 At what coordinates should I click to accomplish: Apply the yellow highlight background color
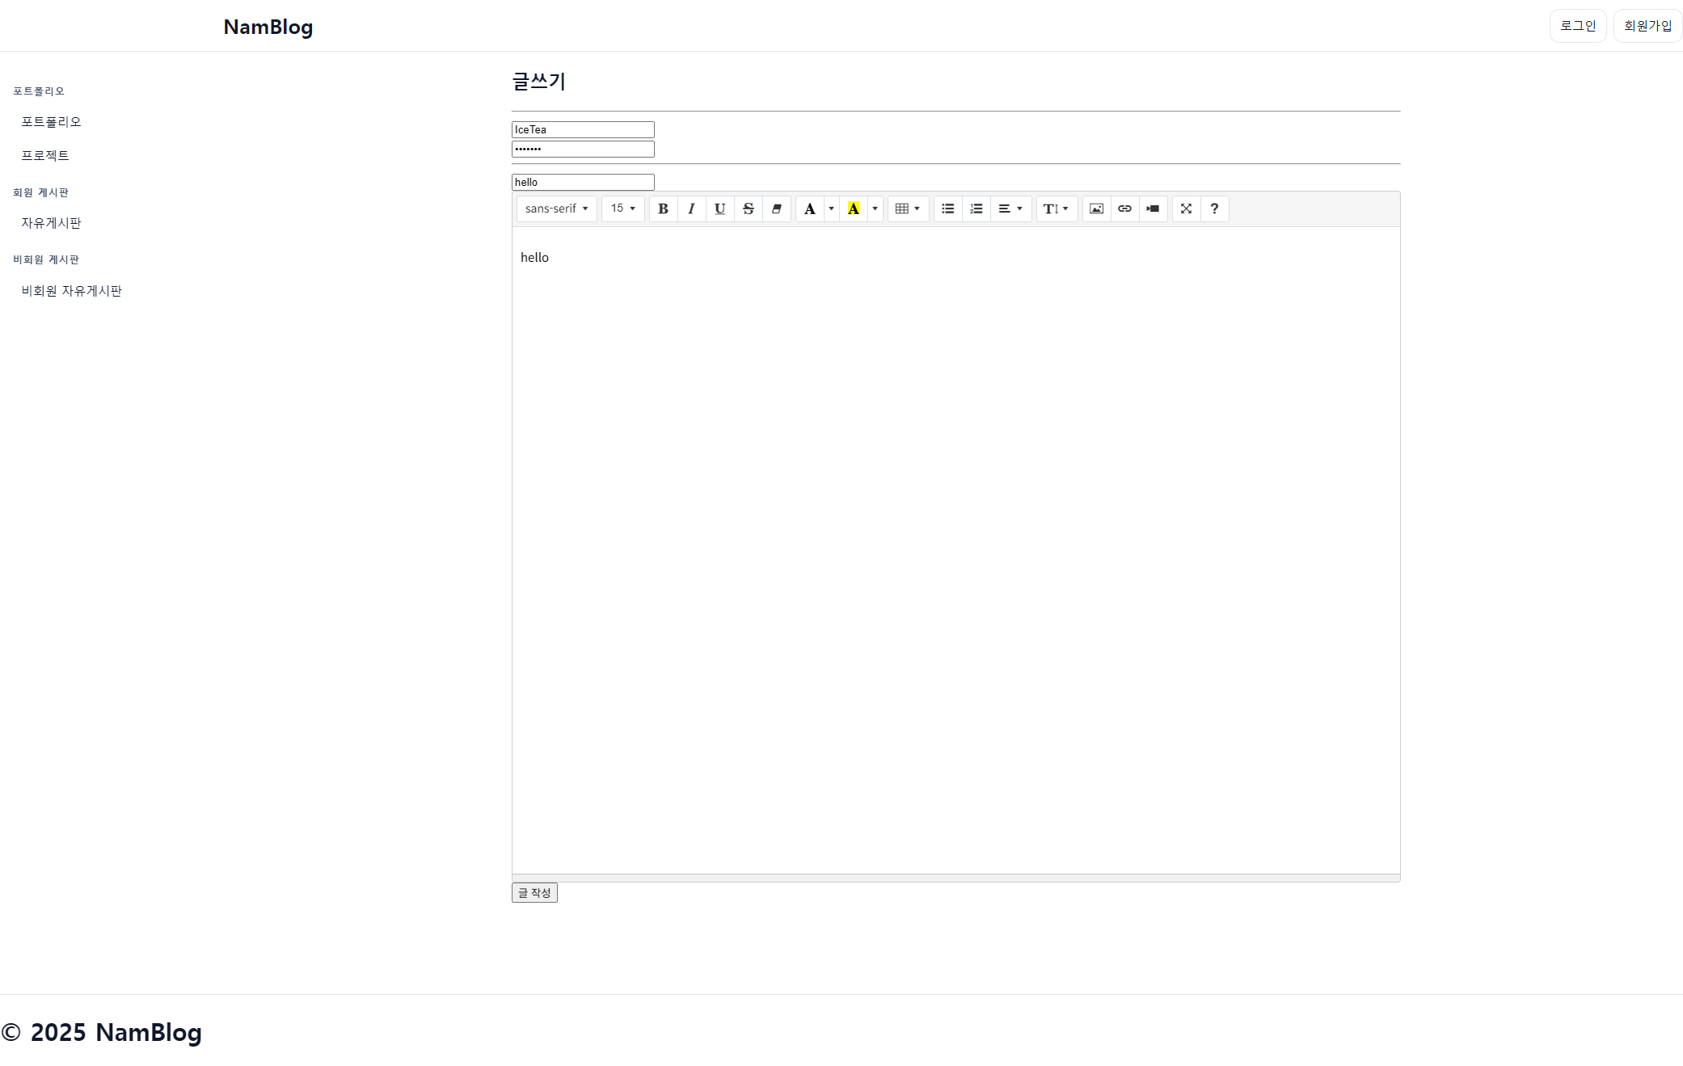[x=853, y=209]
